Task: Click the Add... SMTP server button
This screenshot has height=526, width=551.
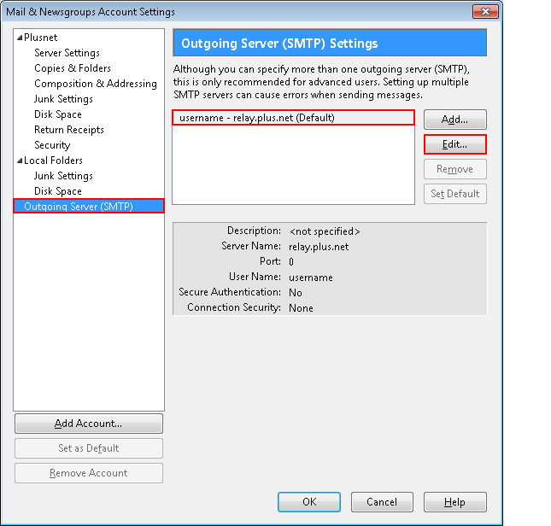Action: pos(455,120)
